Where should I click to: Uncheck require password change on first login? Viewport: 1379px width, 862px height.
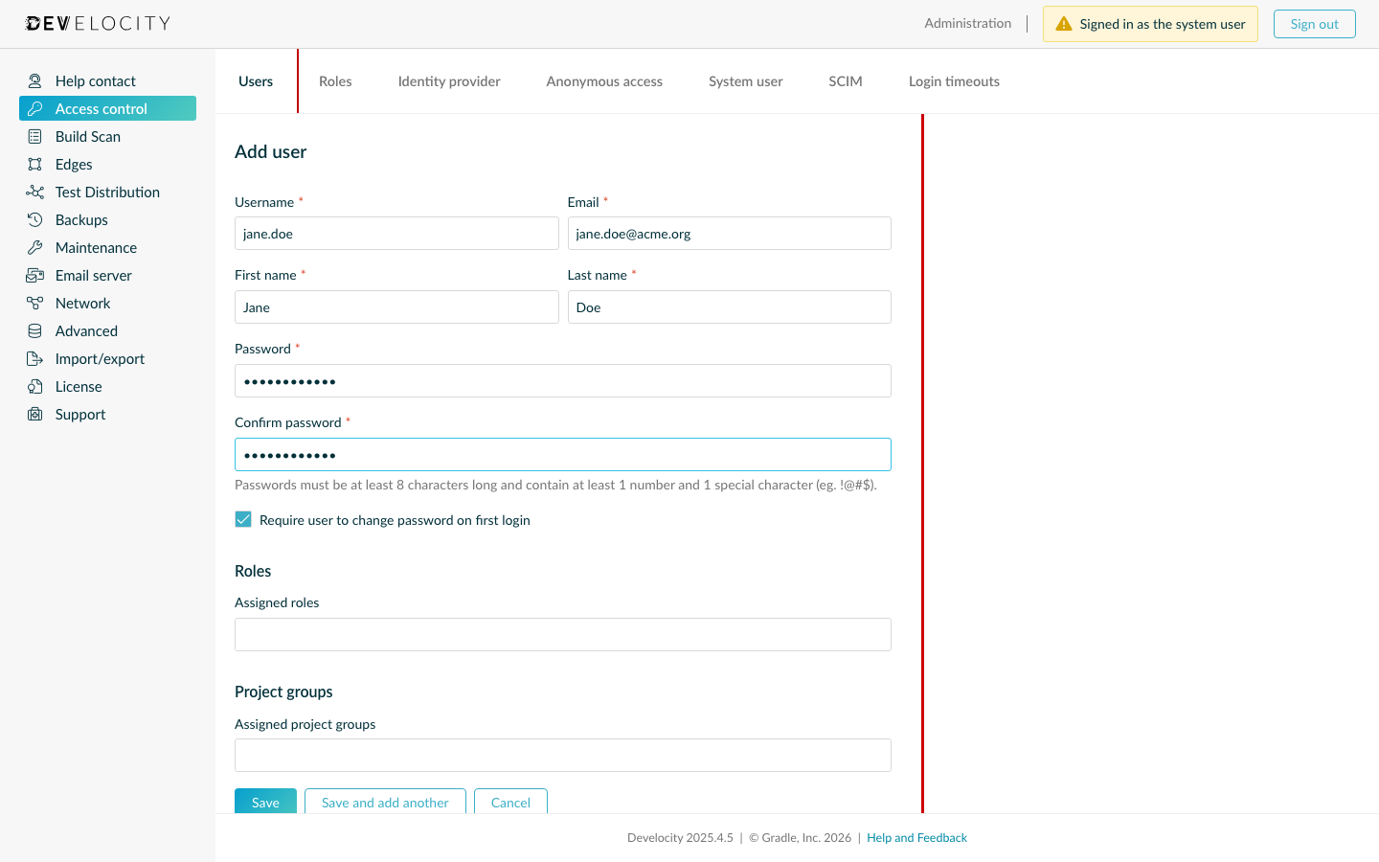pos(243,519)
